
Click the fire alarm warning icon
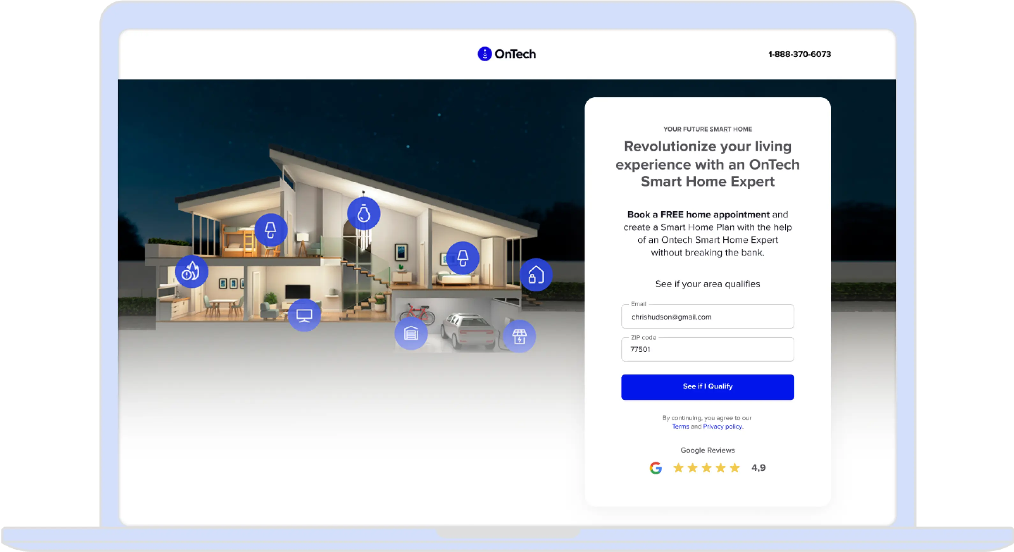(192, 272)
